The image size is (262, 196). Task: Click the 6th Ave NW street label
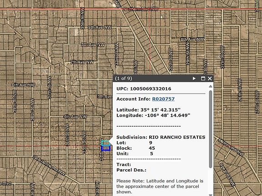tap(23, 85)
